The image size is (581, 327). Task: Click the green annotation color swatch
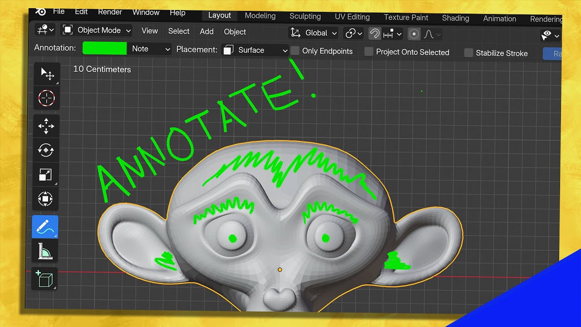click(104, 48)
